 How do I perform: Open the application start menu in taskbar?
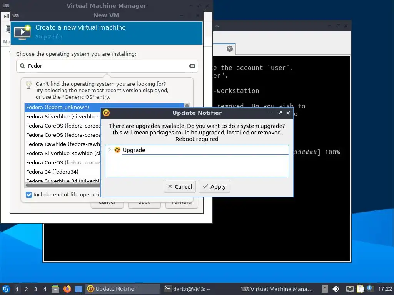click(x=6, y=289)
